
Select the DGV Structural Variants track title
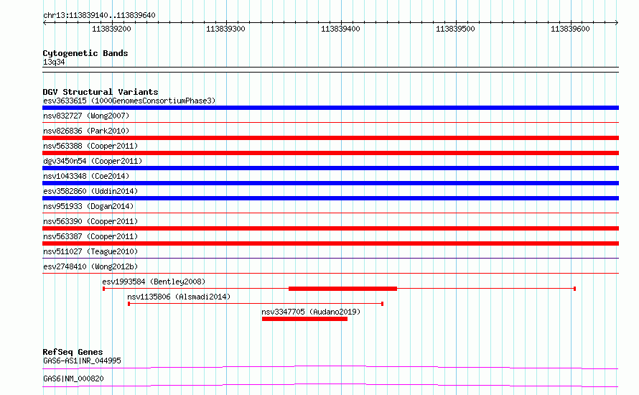point(101,92)
